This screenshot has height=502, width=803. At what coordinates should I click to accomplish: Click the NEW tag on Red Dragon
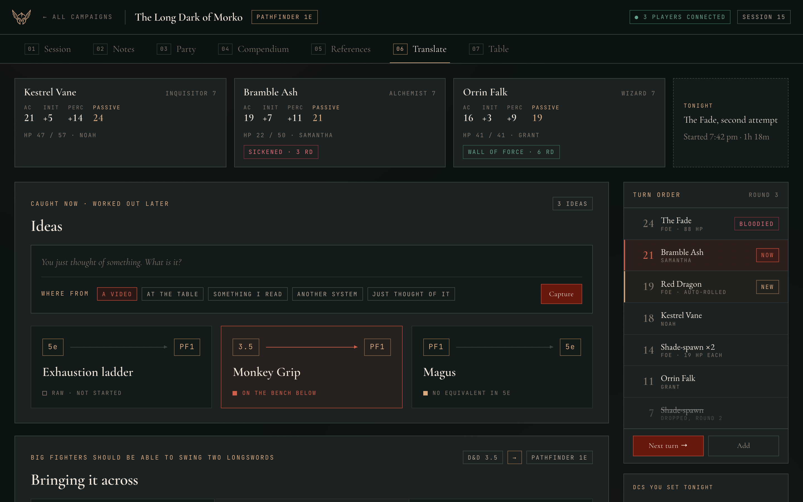(x=767, y=287)
